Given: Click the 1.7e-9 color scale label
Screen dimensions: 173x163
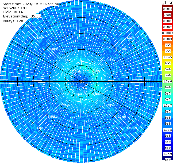Looking at the screenshot, I should (168, 154).
